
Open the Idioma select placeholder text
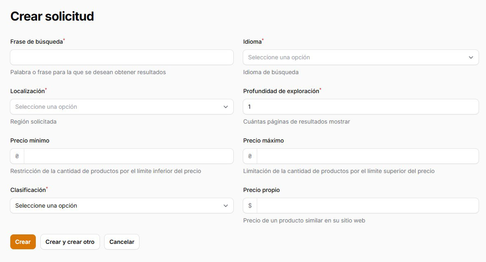279,57
